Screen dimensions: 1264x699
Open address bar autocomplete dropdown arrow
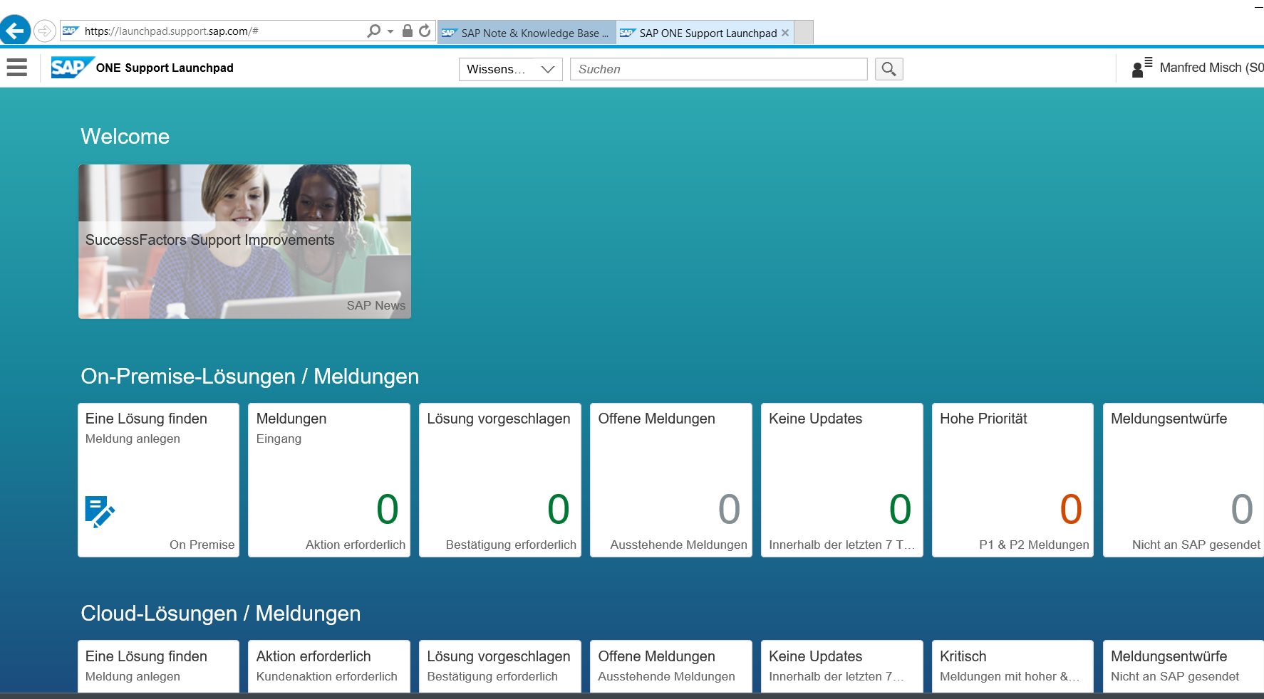(390, 31)
